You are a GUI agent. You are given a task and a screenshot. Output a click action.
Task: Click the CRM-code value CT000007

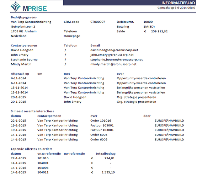pos(98,22)
